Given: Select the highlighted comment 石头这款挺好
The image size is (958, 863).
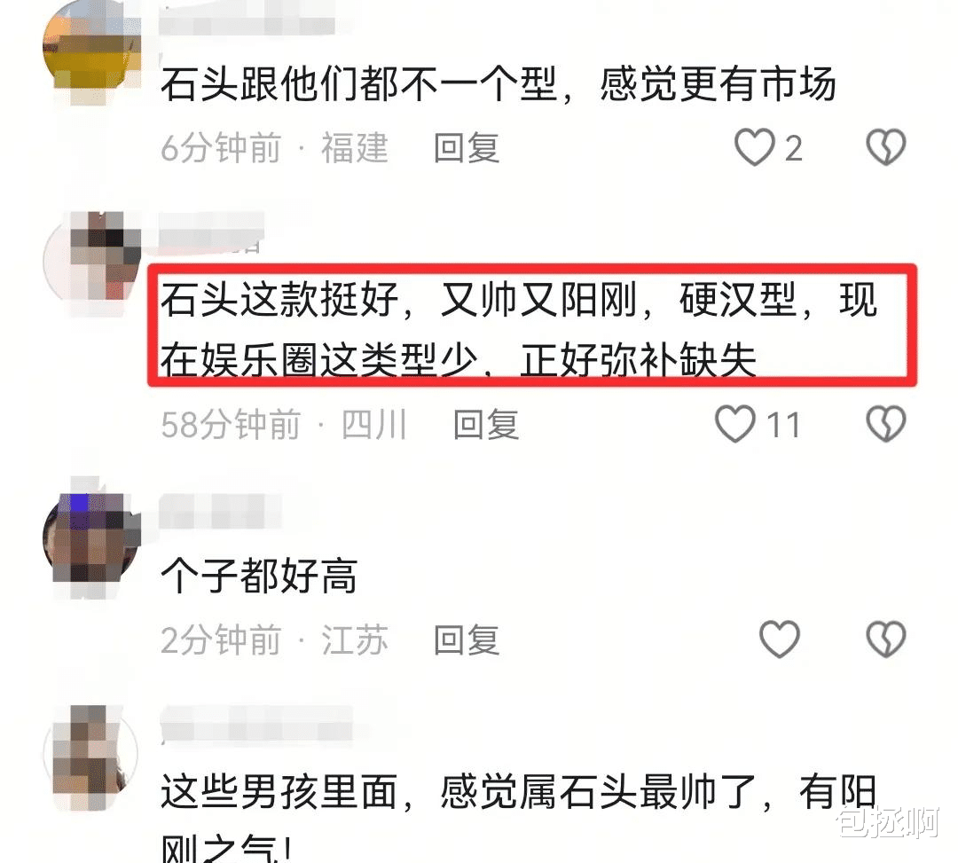Looking at the screenshot, I should (519, 329).
